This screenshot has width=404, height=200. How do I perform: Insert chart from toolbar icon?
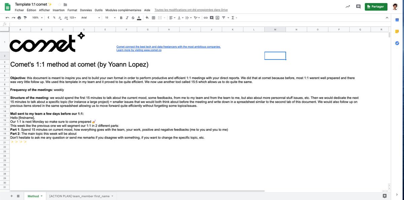click(217, 18)
